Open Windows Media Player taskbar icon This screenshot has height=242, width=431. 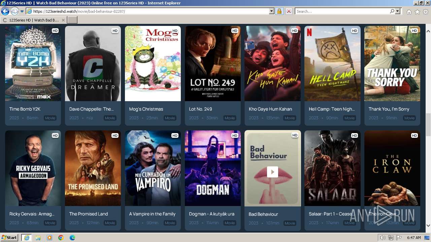[x=49, y=238]
